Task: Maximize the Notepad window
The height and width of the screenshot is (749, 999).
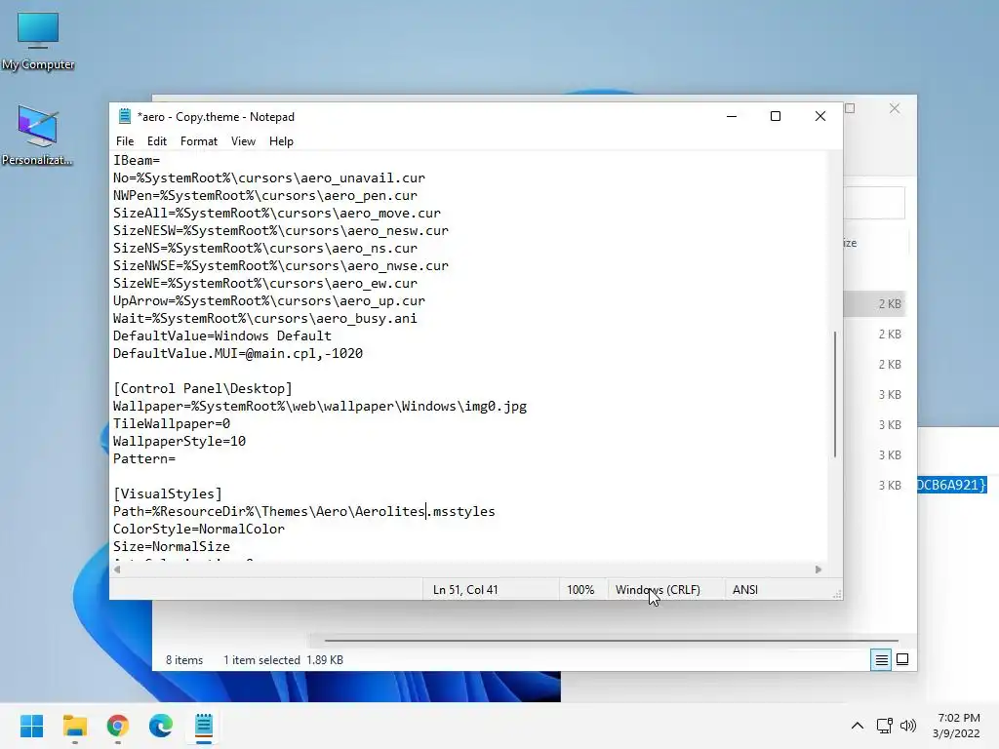Action: coord(776,116)
